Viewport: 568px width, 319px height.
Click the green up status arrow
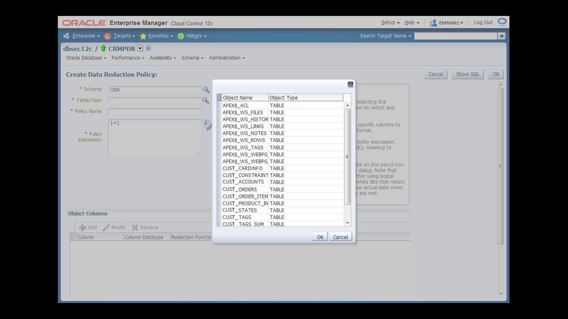(103, 48)
